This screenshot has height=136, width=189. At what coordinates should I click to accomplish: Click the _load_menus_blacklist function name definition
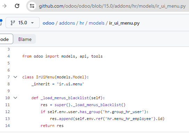(x=65, y=98)
